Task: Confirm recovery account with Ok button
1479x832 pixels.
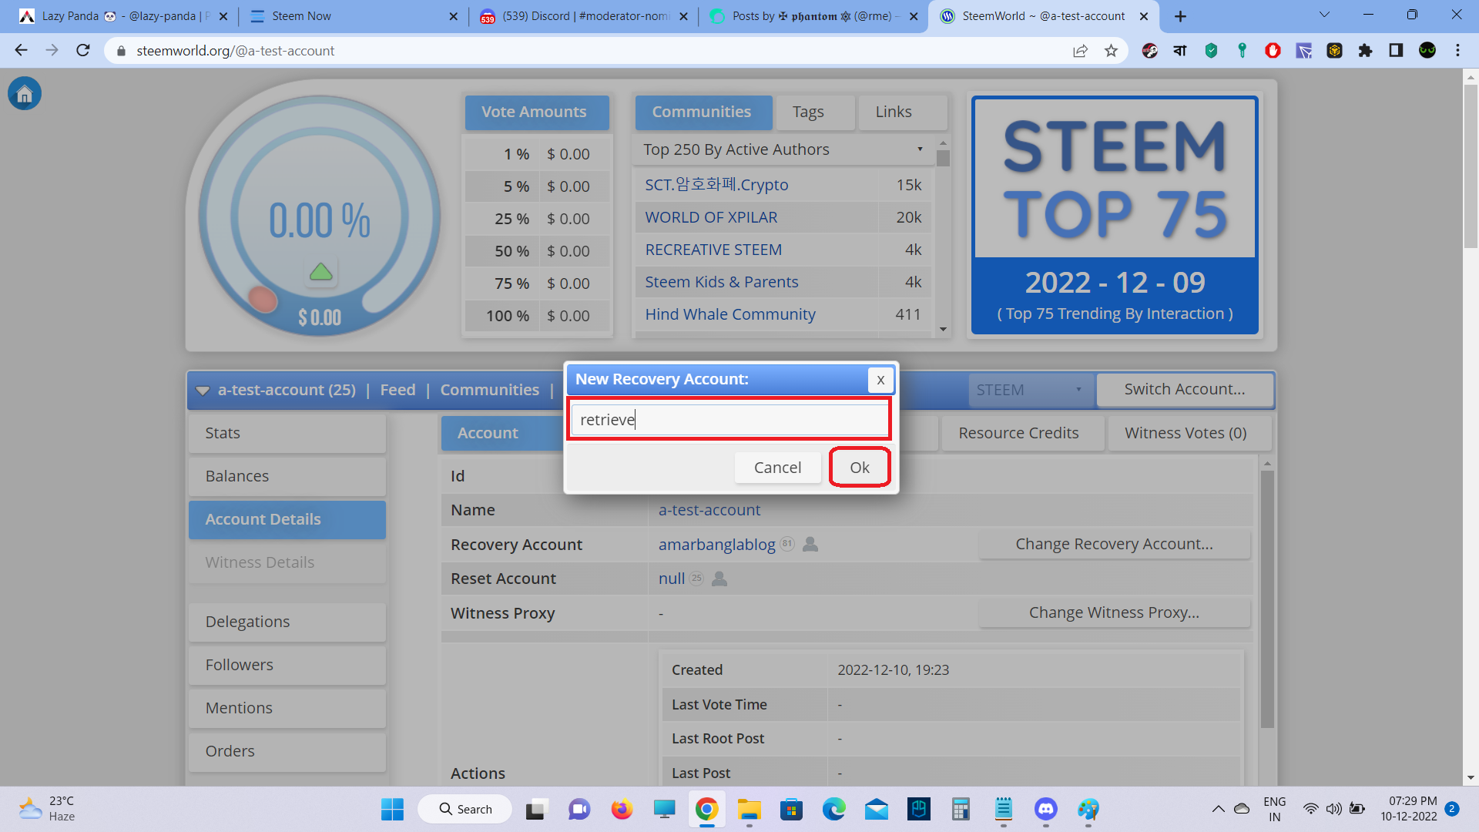Action: pyautogui.click(x=860, y=468)
